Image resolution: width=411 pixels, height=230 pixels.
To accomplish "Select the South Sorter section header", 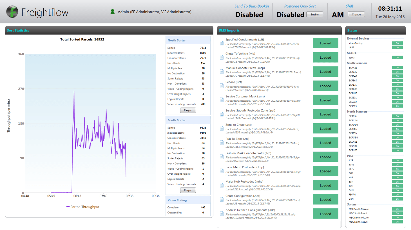I will 188,120.
